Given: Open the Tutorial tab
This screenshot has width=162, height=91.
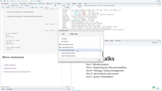Looking at the screenshot, I should click(x=107, y=41).
